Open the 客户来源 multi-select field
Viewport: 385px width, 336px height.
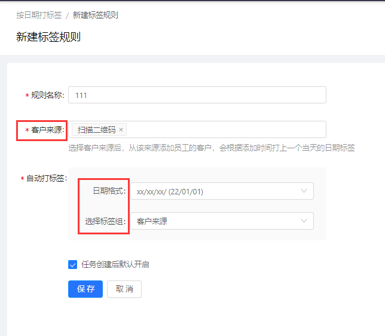click(197, 130)
